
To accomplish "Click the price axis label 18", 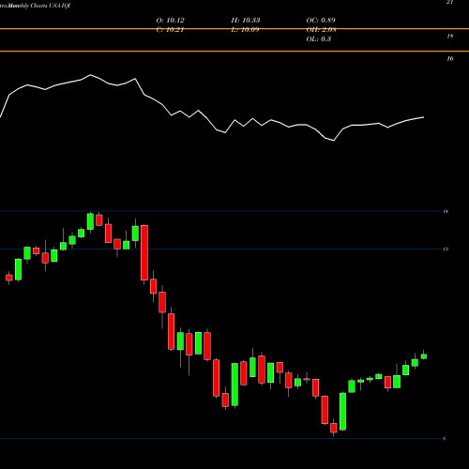I will point(450,37).
